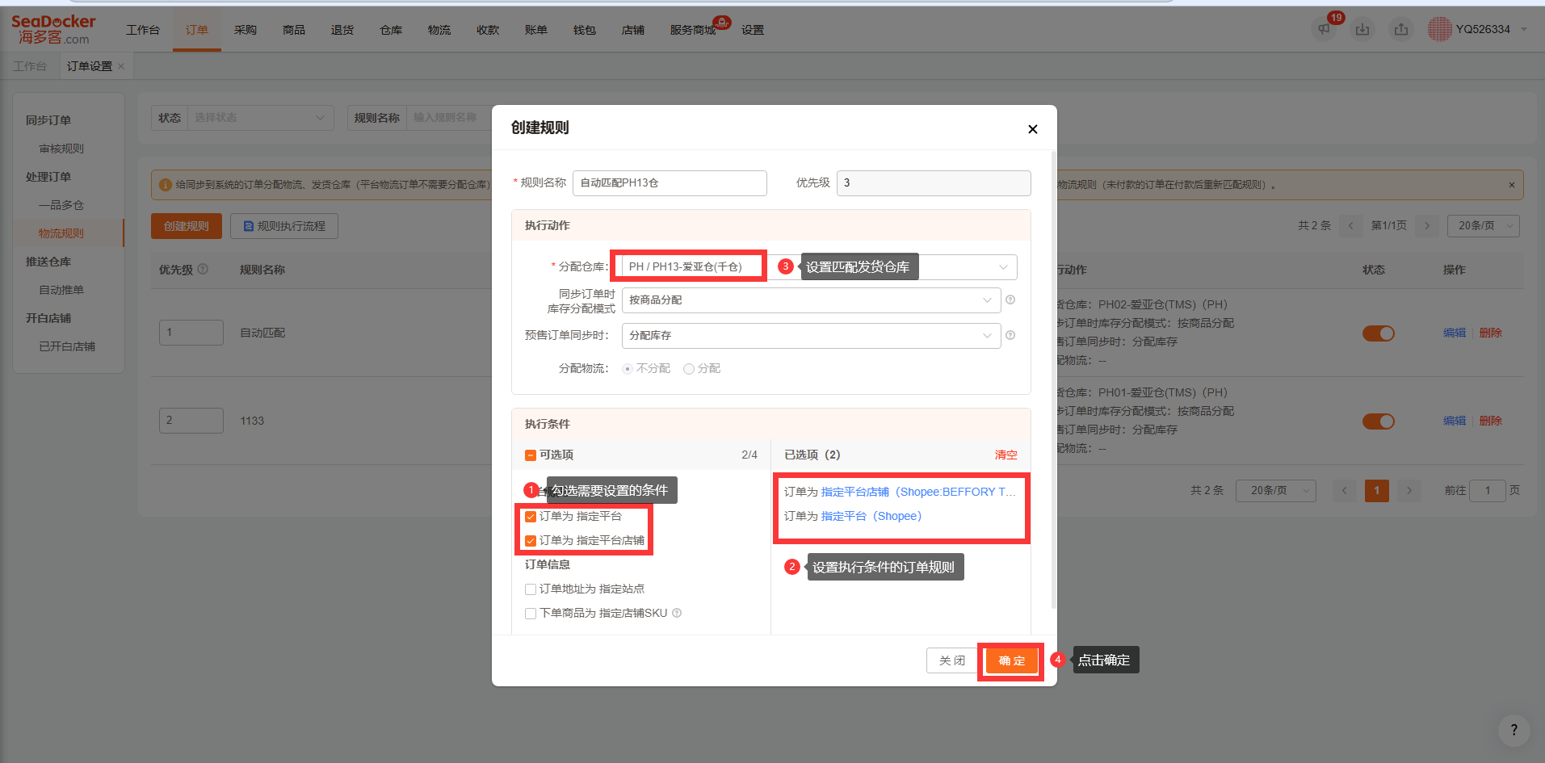The image size is (1545, 763).
Task: Toggle status switch for 1133 rule
Action: tap(1379, 421)
